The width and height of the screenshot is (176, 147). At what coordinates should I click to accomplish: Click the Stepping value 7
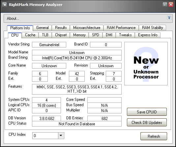pos(114,73)
